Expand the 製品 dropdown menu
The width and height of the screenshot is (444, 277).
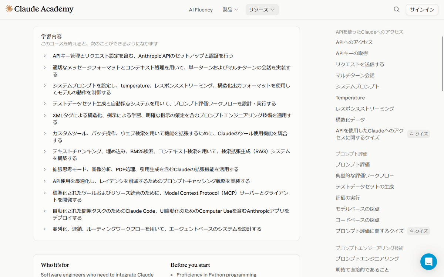230,10
